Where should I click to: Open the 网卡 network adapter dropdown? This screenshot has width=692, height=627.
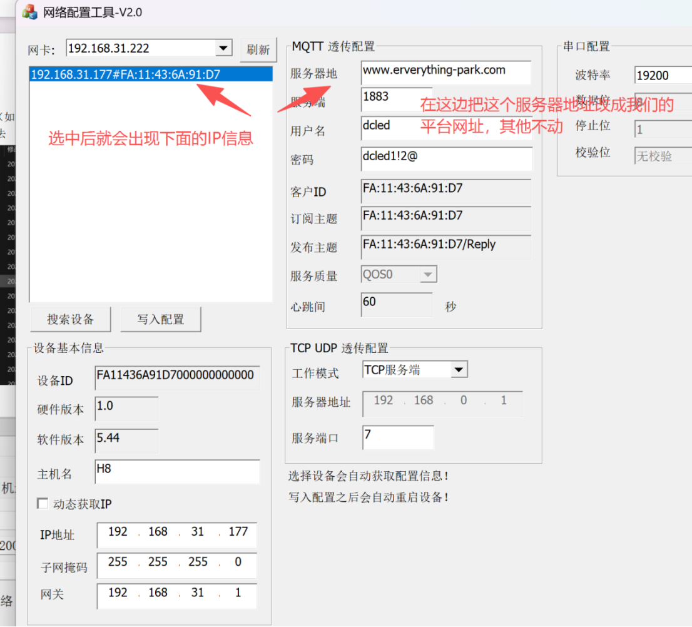[x=224, y=48]
